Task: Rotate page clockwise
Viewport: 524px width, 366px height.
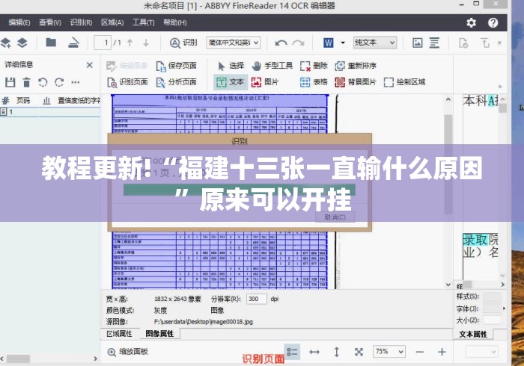Action: [59, 82]
